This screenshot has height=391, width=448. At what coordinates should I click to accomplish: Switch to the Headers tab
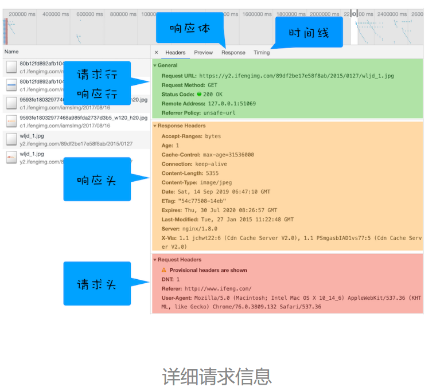pos(176,53)
